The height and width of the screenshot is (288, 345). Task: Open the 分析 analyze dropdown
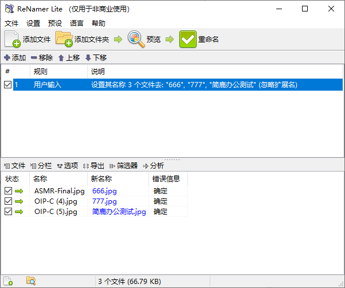[x=153, y=166]
